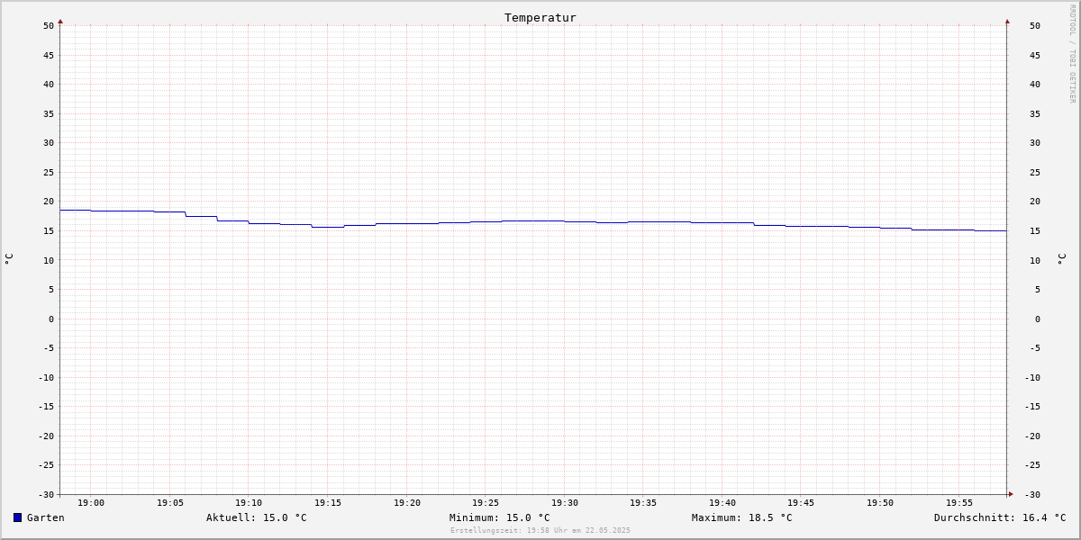Click the right-axis '35' tick label

1035,114
